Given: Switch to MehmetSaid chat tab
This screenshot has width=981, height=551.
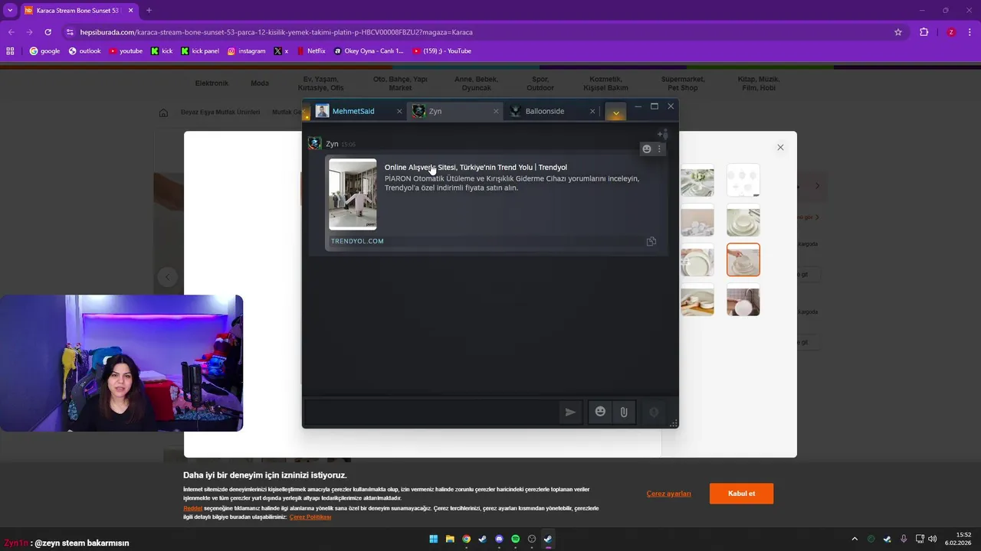Looking at the screenshot, I should [x=353, y=111].
